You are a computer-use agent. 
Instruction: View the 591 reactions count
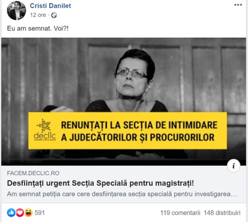[x=40, y=213]
